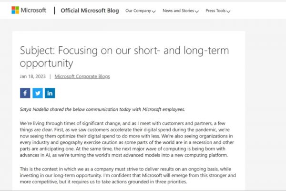Click the Press Tools menu label
Viewport: 286px width, 191px height.
pos(215,11)
